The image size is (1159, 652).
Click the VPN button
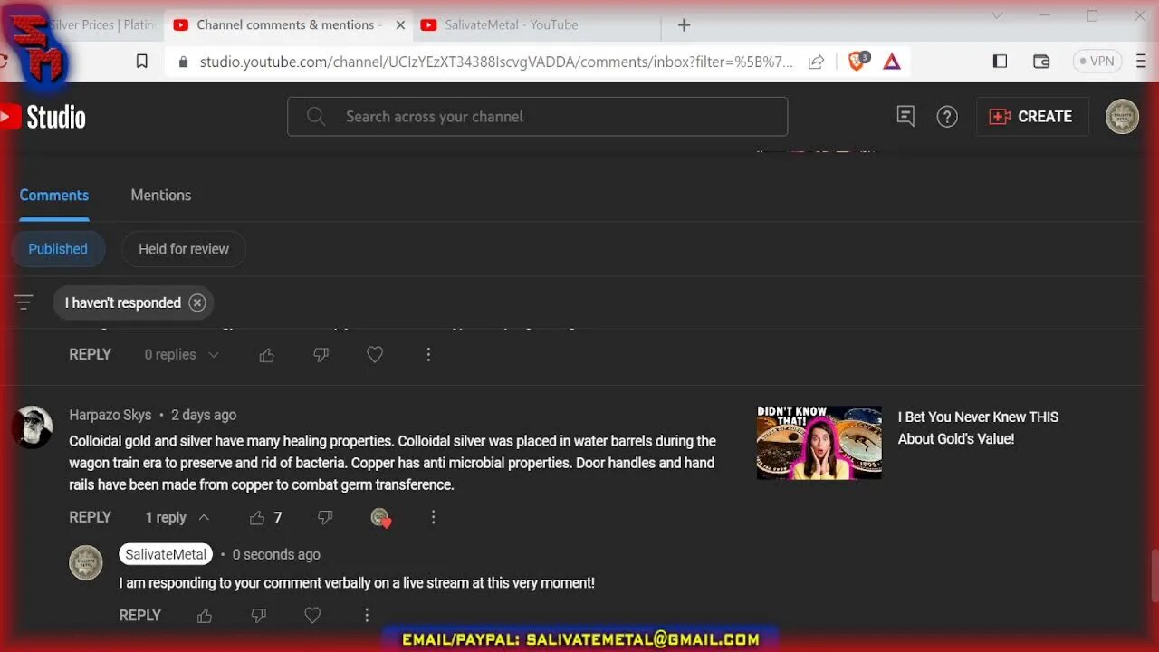click(1097, 62)
